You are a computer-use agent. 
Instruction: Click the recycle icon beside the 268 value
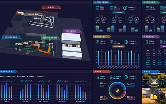pyautogui.click(x=97, y=8)
